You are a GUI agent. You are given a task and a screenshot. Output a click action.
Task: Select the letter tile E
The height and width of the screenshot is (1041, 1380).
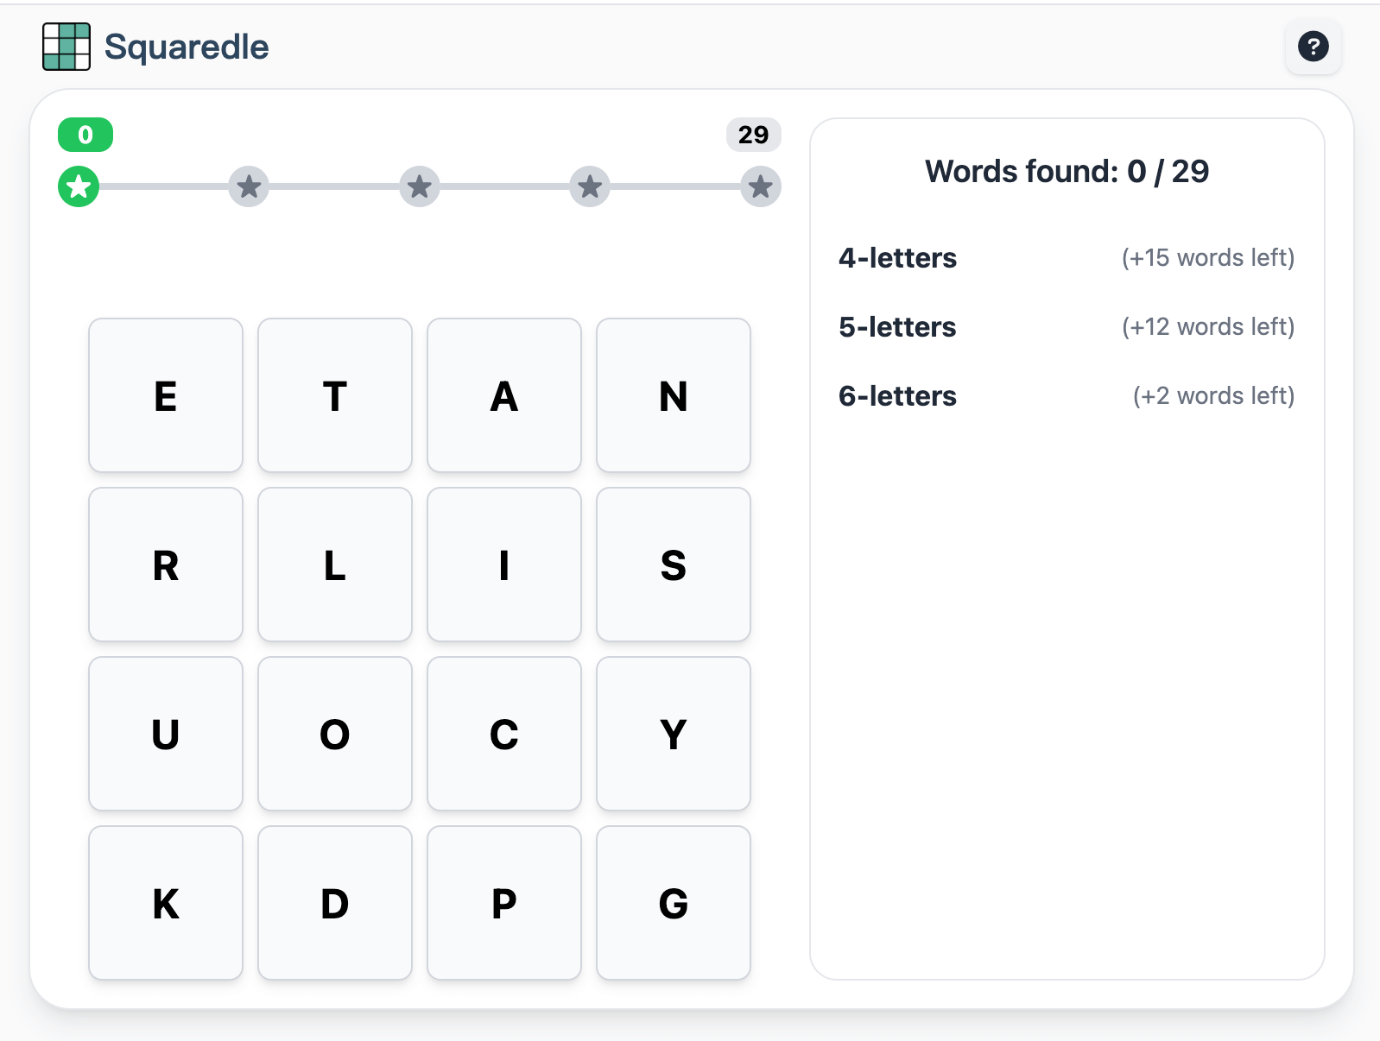[x=165, y=396]
